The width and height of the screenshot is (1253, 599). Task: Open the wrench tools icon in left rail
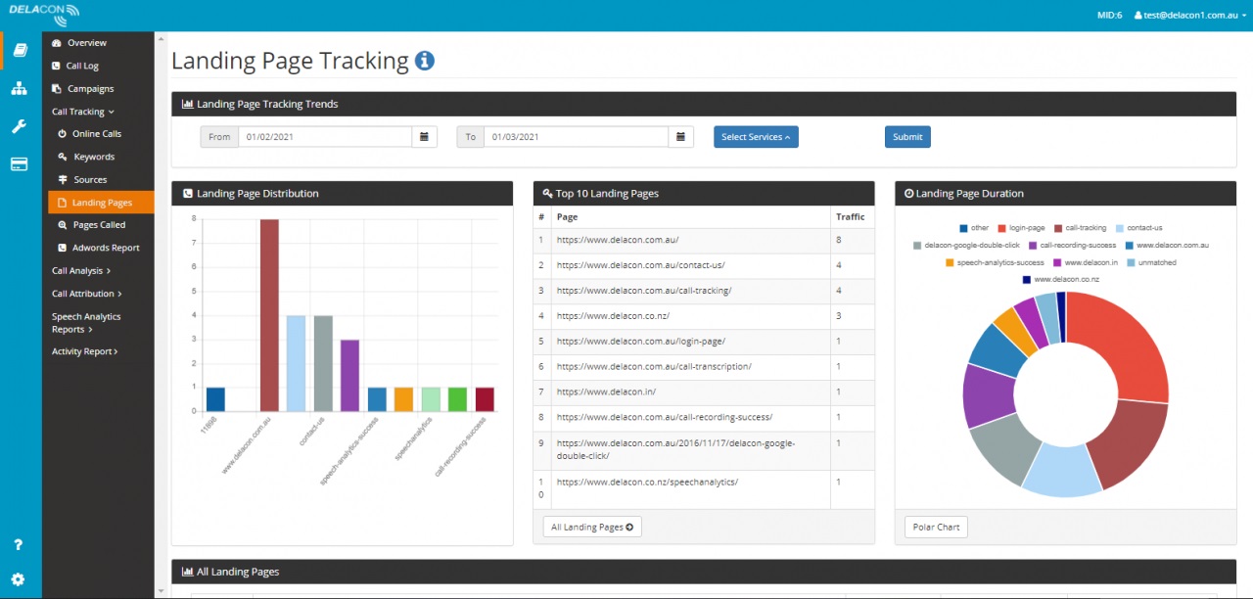[20, 127]
